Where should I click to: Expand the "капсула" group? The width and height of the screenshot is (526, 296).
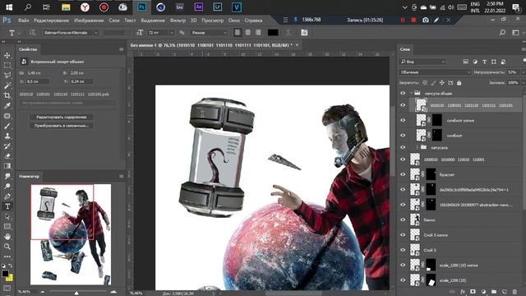418,147
